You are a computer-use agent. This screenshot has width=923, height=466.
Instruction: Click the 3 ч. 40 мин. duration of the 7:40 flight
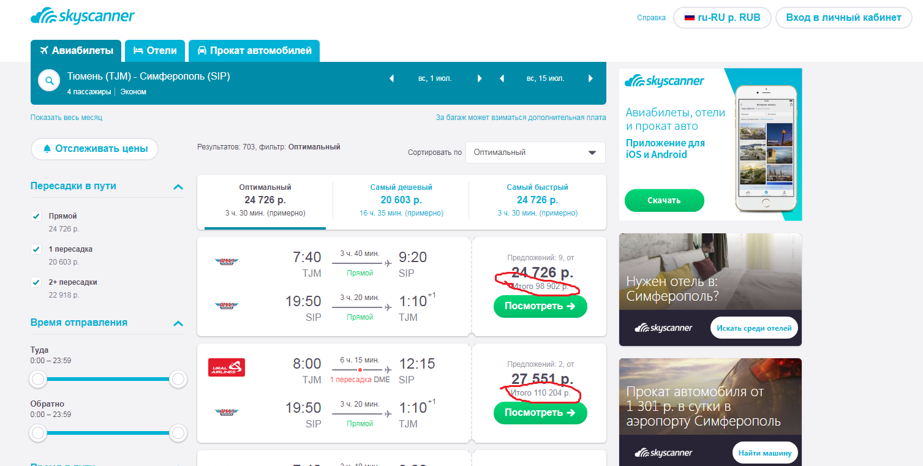click(360, 254)
